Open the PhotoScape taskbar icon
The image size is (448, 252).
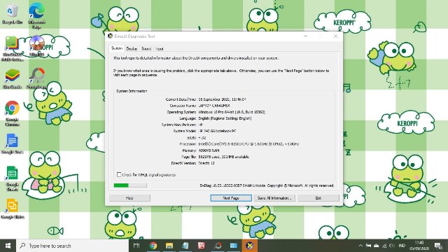pos(218,246)
